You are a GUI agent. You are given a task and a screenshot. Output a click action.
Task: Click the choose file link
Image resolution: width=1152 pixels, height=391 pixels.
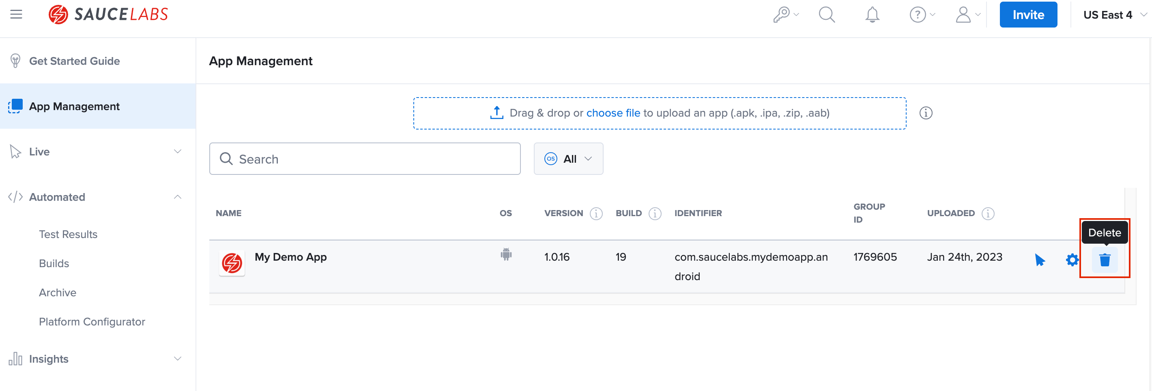(x=613, y=113)
